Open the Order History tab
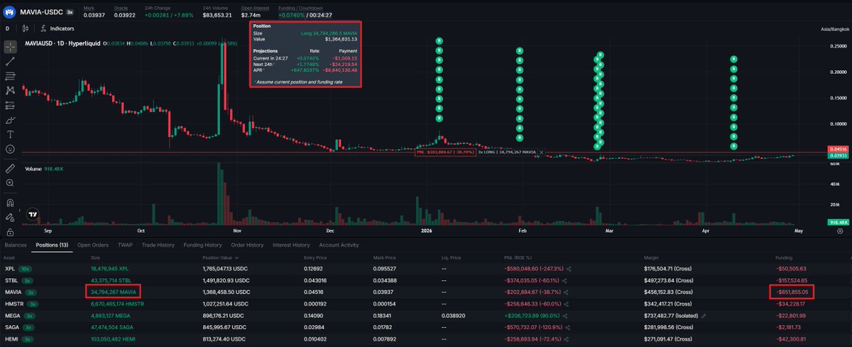The image size is (852, 347). pos(248,245)
